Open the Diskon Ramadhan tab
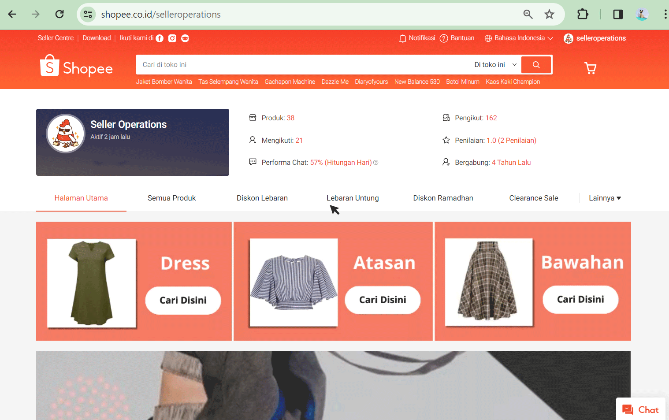The image size is (669, 420). coord(443,198)
